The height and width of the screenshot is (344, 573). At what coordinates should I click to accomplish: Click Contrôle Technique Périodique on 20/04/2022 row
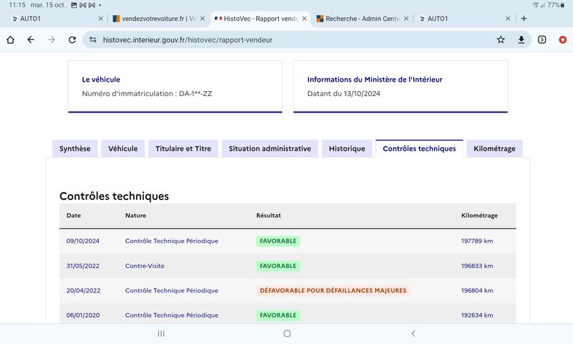pos(171,291)
